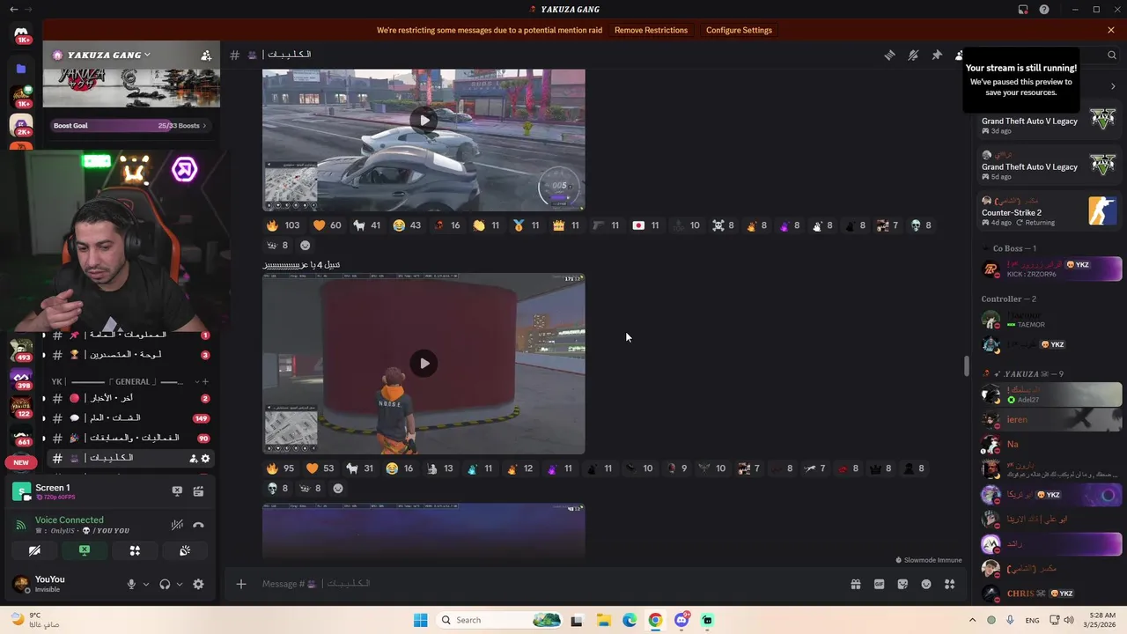Open channel with 90 unread messages
Screen dimensions: 1127x634
click(130, 438)
